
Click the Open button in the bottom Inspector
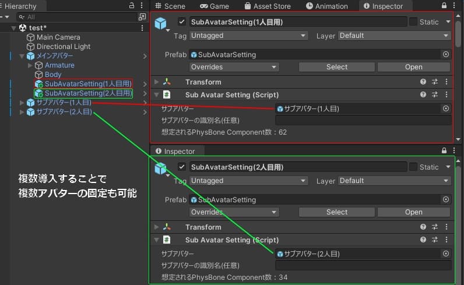tap(413, 212)
